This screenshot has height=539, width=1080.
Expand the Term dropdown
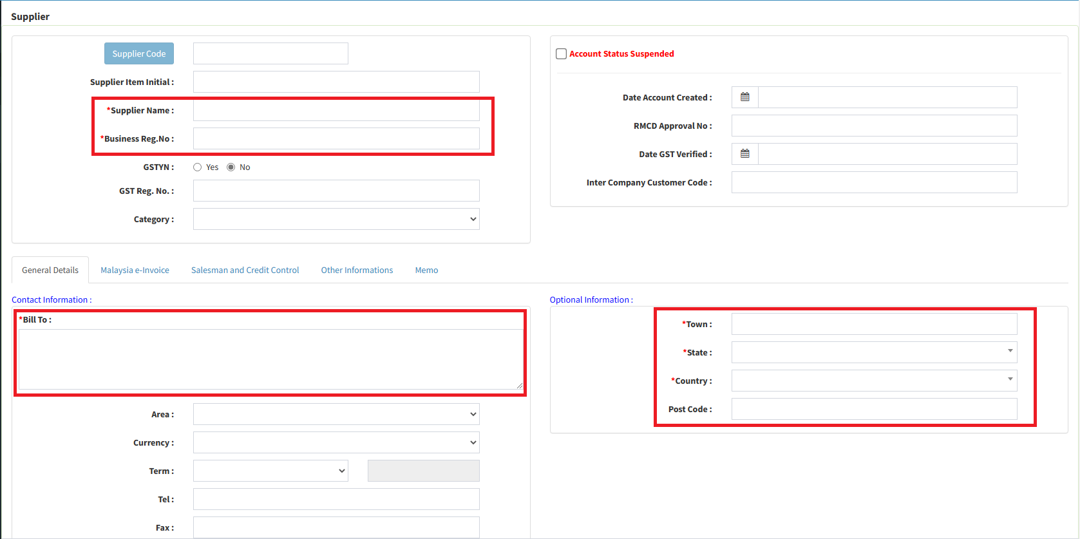coord(270,471)
